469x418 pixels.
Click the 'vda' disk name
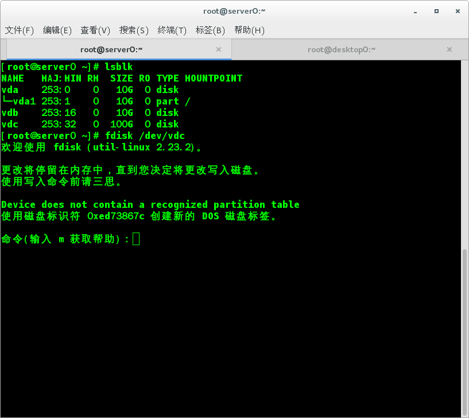pos(10,90)
